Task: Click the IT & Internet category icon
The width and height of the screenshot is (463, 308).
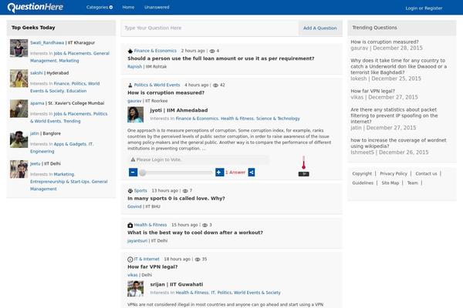Action: point(130,259)
